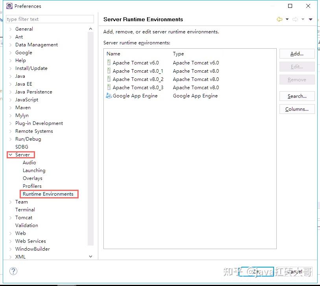Expand the Ant tree node
The width and height of the screenshot is (320, 286).
pyautogui.click(x=10, y=37)
